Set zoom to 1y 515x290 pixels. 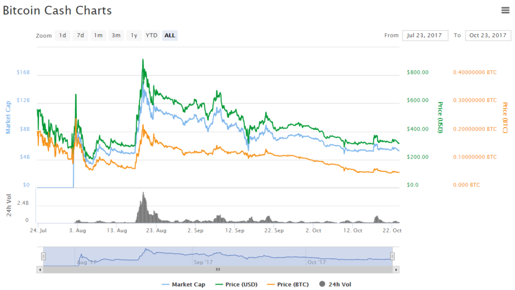tap(134, 35)
